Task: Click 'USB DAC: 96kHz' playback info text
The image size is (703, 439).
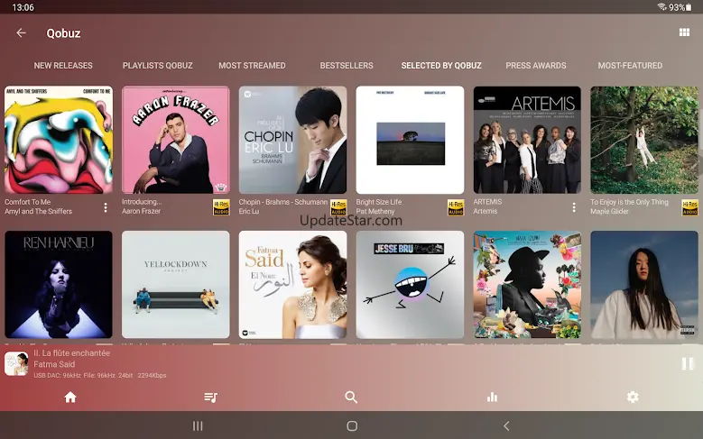Action: (x=57, y=375)
